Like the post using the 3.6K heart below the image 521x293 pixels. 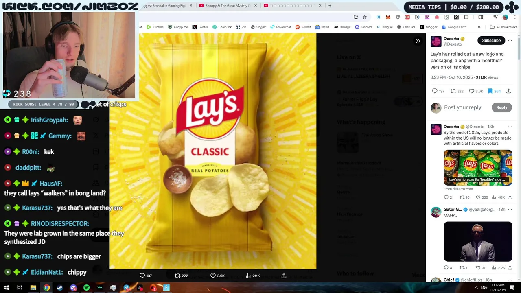click(x=217, y=276)
